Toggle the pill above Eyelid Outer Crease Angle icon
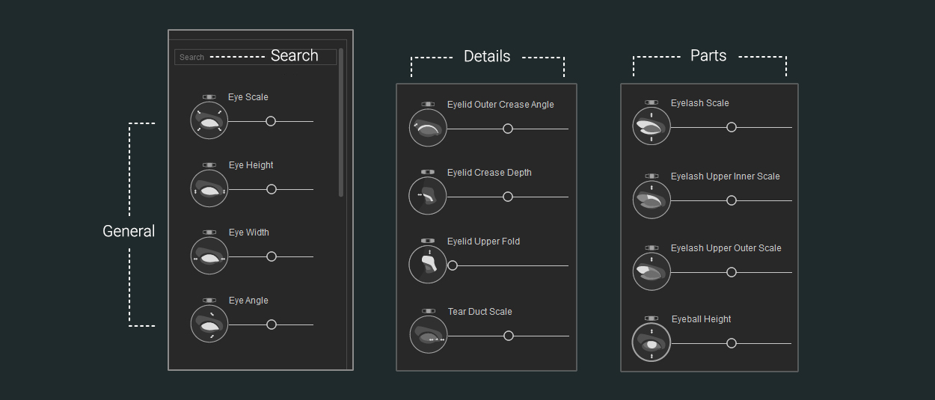The height and width of the screenshot is (400, 935). click(x=428, y=105)
